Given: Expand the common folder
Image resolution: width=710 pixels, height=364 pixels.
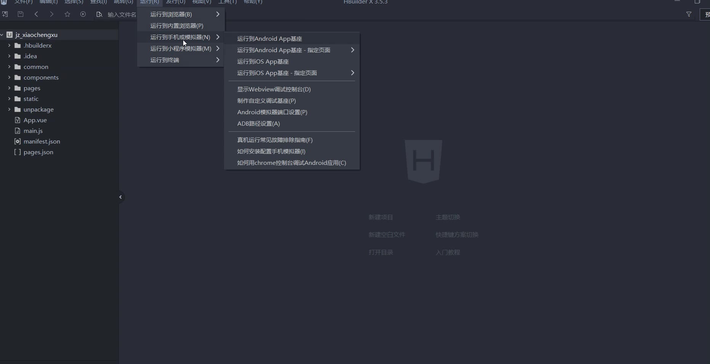Looking at the screenshot, I should point(9,67).
